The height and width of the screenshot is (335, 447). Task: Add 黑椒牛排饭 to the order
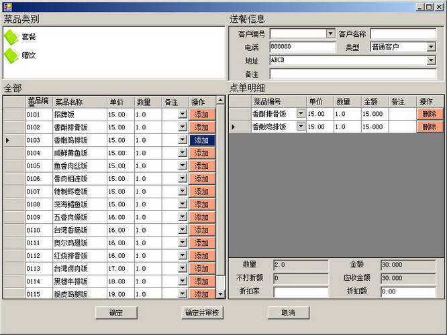[202, 281]
